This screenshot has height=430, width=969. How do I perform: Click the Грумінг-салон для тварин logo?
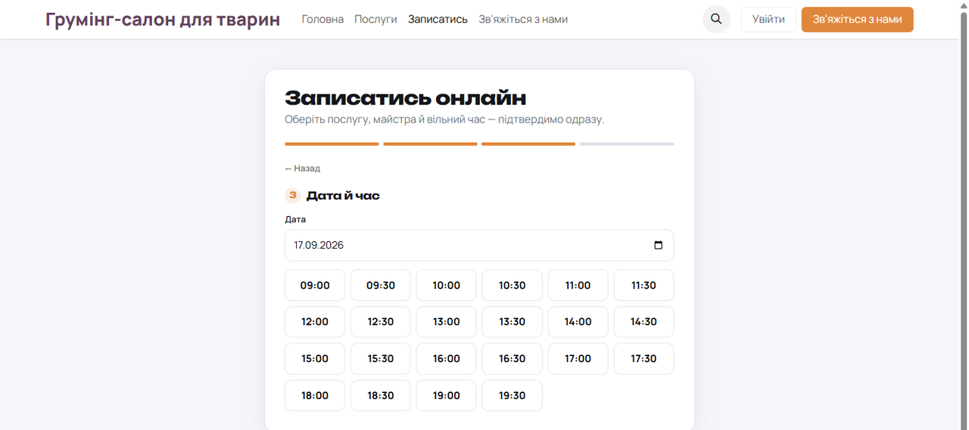coord(163,20)
